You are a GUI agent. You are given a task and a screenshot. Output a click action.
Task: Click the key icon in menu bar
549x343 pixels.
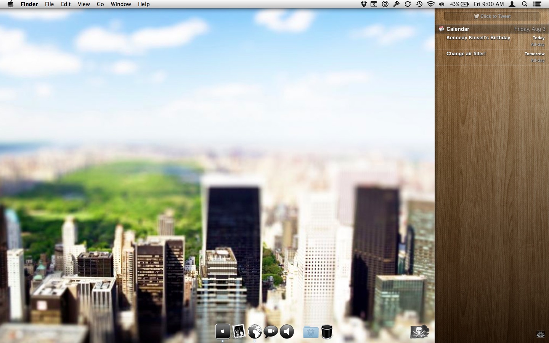click(396, 4)
